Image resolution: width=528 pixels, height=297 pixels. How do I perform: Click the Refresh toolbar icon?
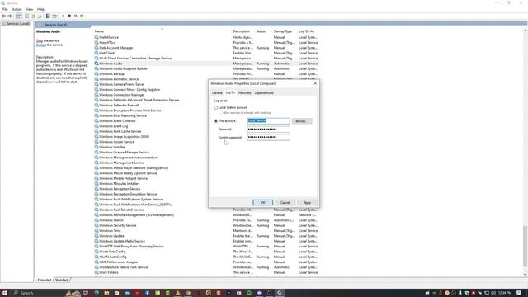[33, 16]
